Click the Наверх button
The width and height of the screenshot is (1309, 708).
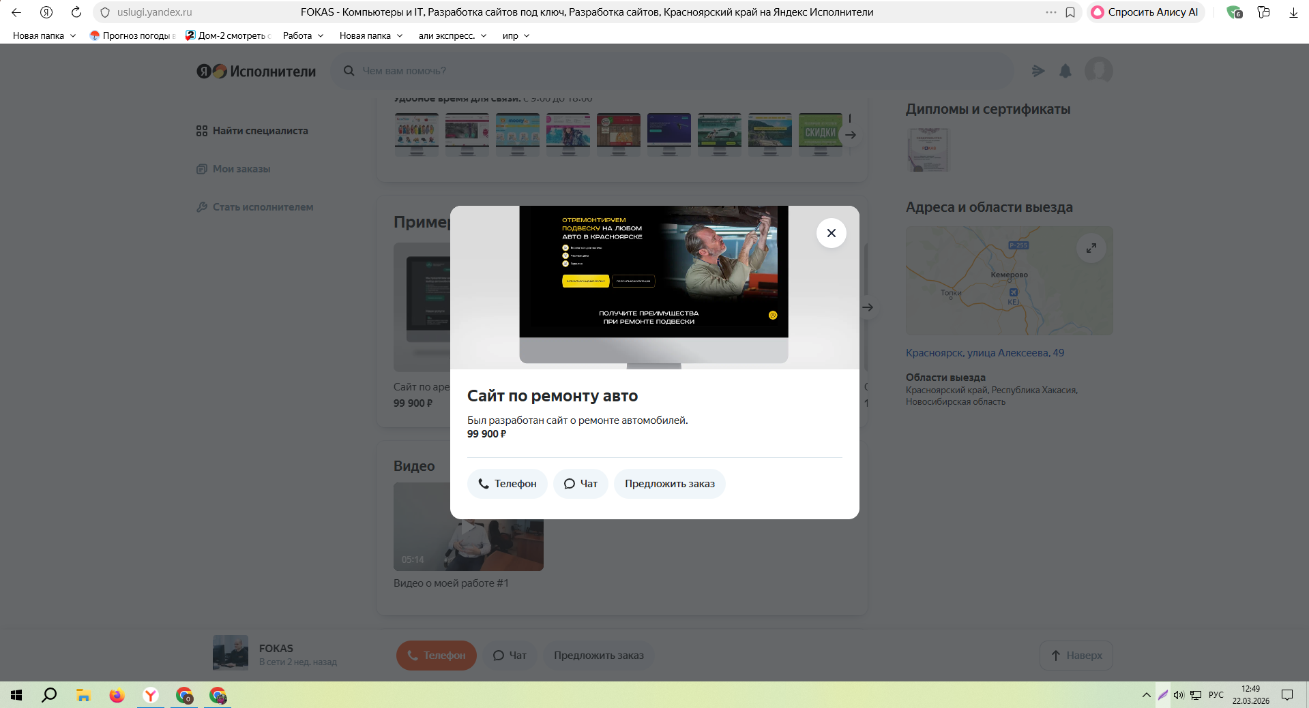[x=1076, y=656]
